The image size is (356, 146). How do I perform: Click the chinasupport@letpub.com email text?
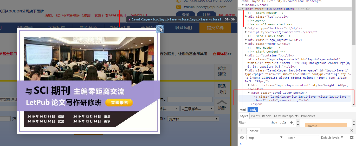pos(205,7)
